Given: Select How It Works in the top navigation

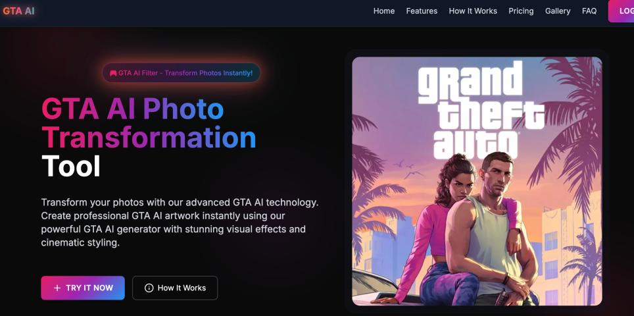Looking at the screenshot, I should coord(473,11).
